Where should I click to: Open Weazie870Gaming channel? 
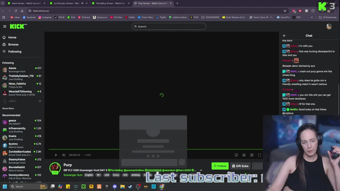coord(22,93)
